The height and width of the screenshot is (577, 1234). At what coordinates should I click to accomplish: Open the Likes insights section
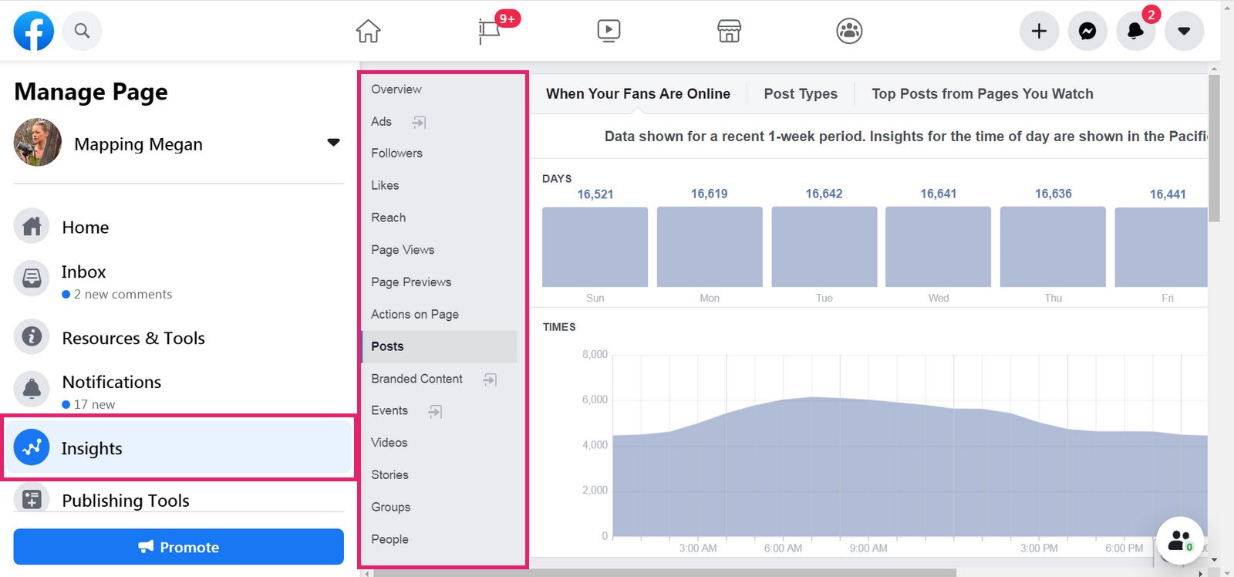coord(385,186)
